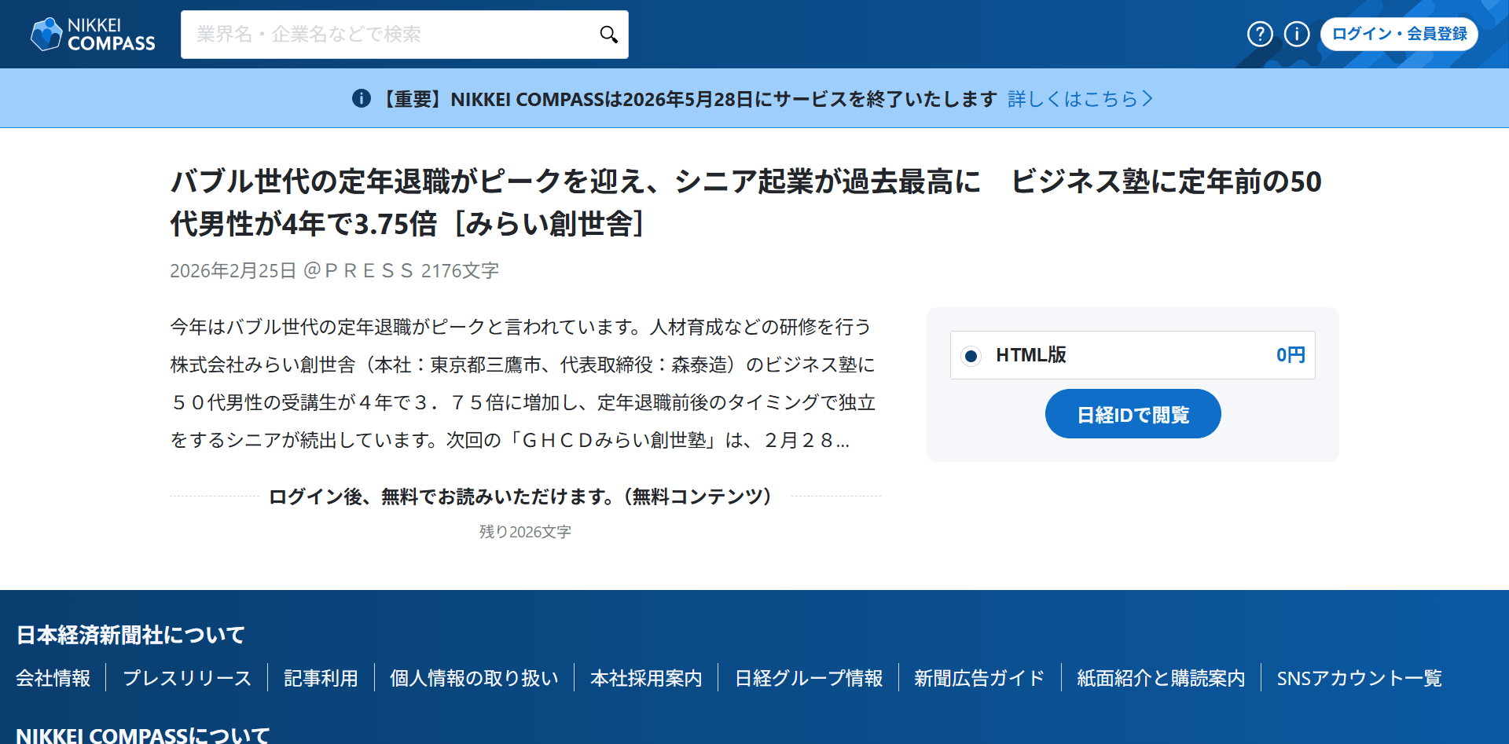Open the information icon in header
This screenshot has width=1509, height=744.
tap(1297, 34)
